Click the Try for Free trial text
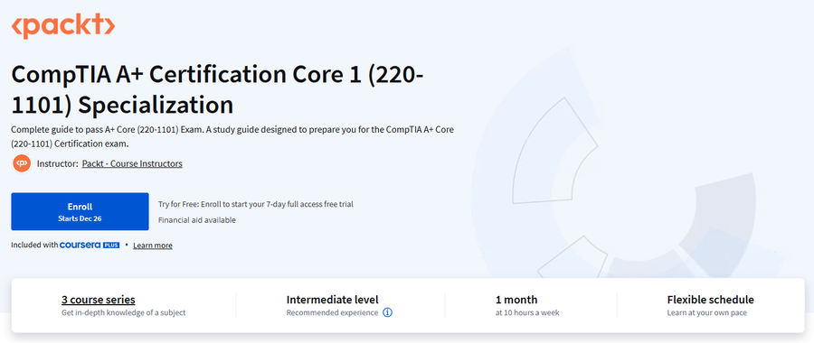Viewport: 814px width, 343px height. [255, 204]
